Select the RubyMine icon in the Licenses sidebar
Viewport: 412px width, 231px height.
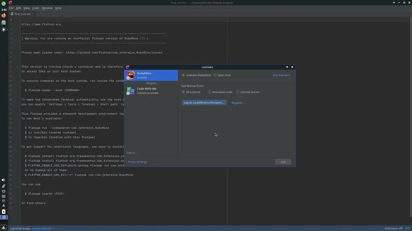130,75
